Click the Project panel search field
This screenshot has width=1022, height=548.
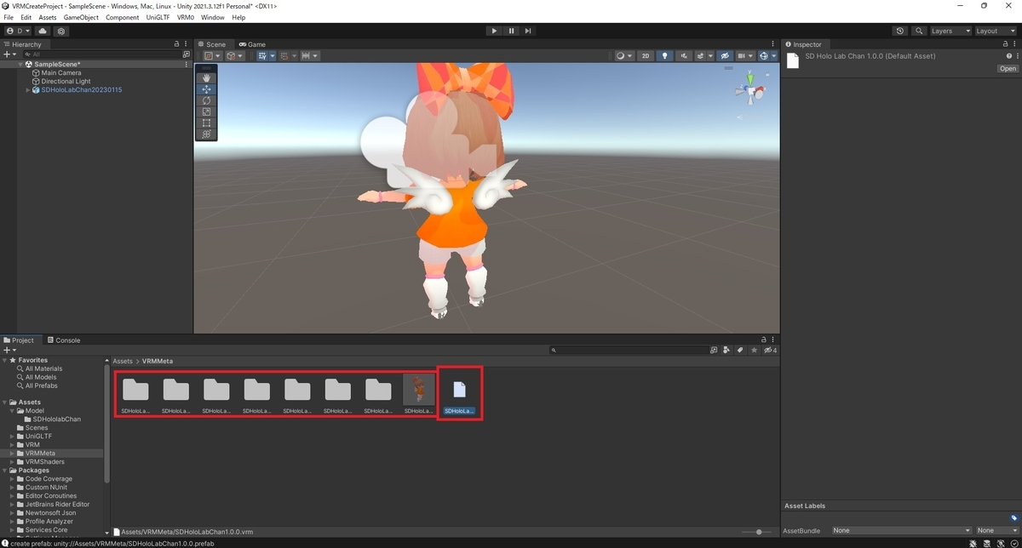tap(629, 350)
